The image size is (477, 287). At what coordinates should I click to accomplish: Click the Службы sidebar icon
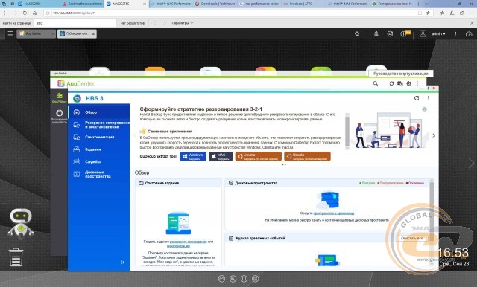coord(77,161)
